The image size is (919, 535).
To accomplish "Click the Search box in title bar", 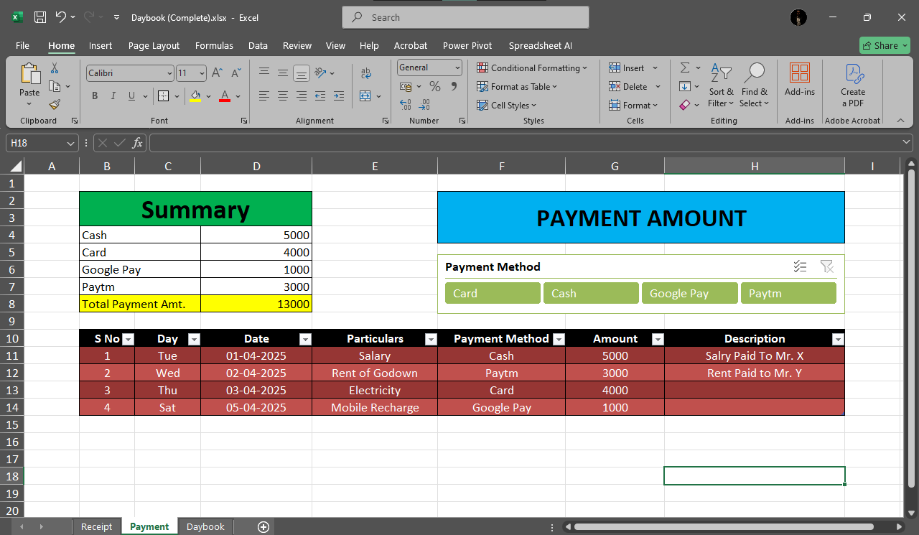I will pos(465,17).
